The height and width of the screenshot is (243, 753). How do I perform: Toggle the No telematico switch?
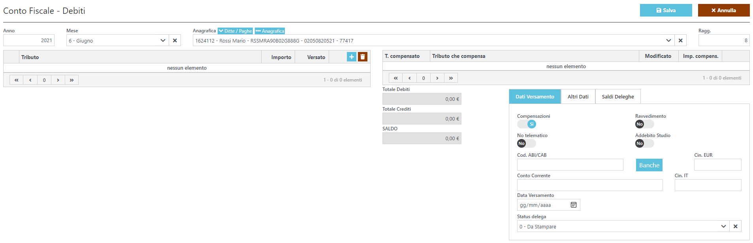point(527,143)
